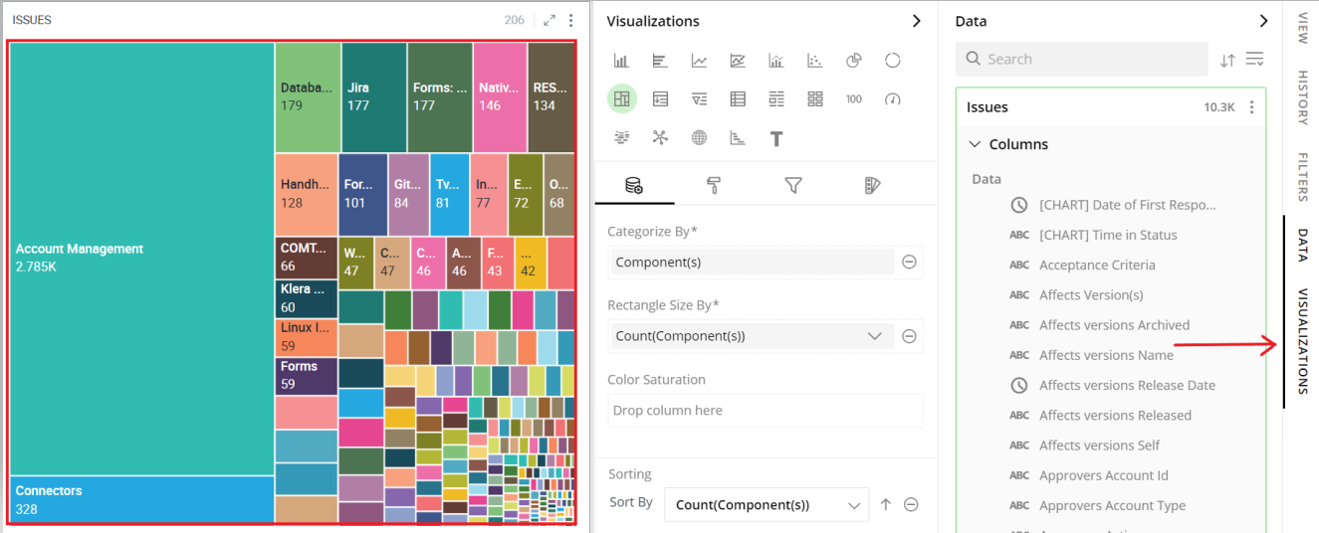Open the Sort By Count(Component(s)) dropdown
1319x533 pixels.
pos(767,505)
